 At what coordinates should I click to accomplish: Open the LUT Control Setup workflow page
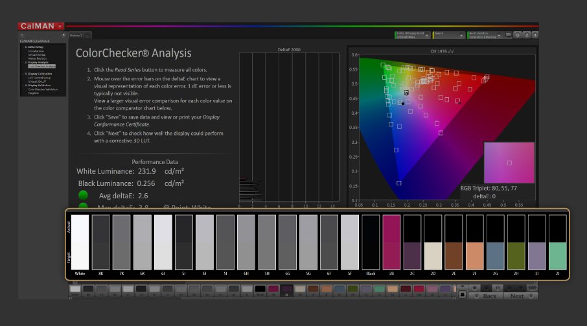coord(39,78)
